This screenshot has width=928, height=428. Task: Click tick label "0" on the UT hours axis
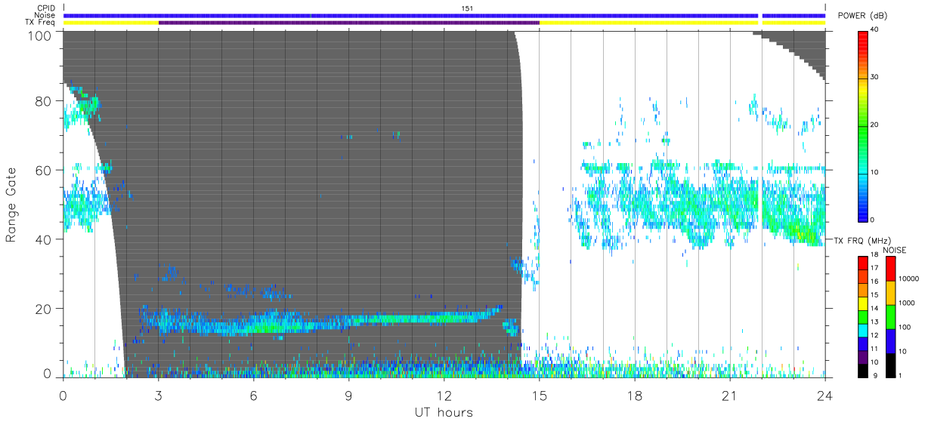pos(63,395)
